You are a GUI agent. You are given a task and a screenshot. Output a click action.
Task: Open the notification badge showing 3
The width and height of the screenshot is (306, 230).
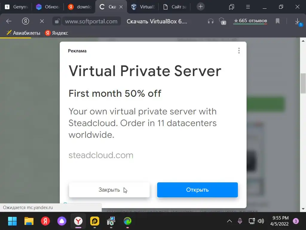[x=296, y=221]
